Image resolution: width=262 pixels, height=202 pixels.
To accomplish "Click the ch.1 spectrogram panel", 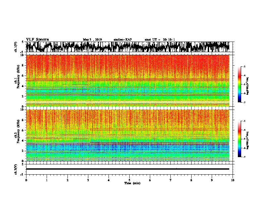I will [128, 81].
